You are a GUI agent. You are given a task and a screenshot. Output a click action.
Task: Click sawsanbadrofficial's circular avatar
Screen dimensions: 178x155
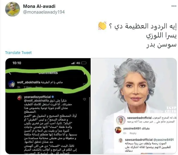coord(121,120)
